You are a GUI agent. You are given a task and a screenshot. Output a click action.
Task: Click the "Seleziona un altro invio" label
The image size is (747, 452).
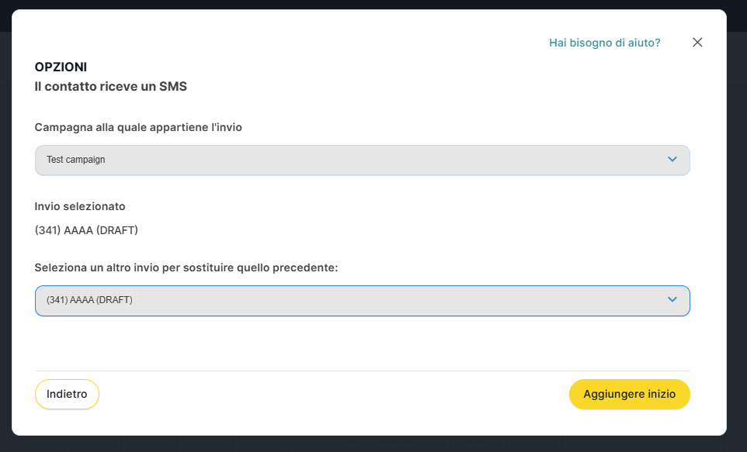pos(186,267)
